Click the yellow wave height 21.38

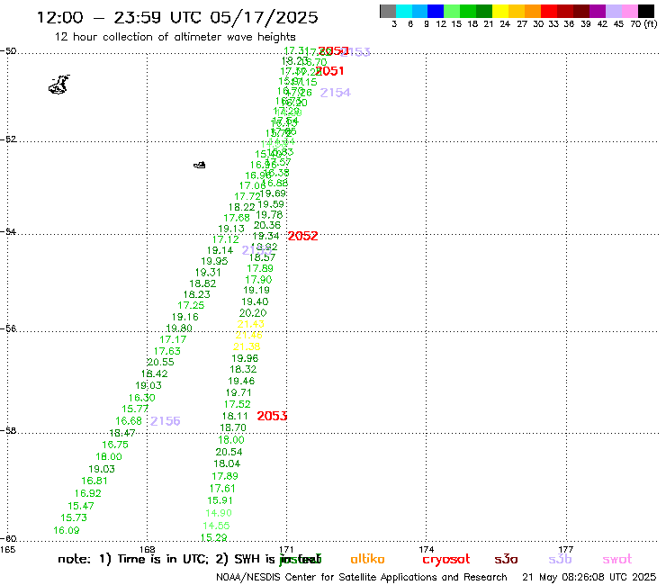[x=247, y=346]
